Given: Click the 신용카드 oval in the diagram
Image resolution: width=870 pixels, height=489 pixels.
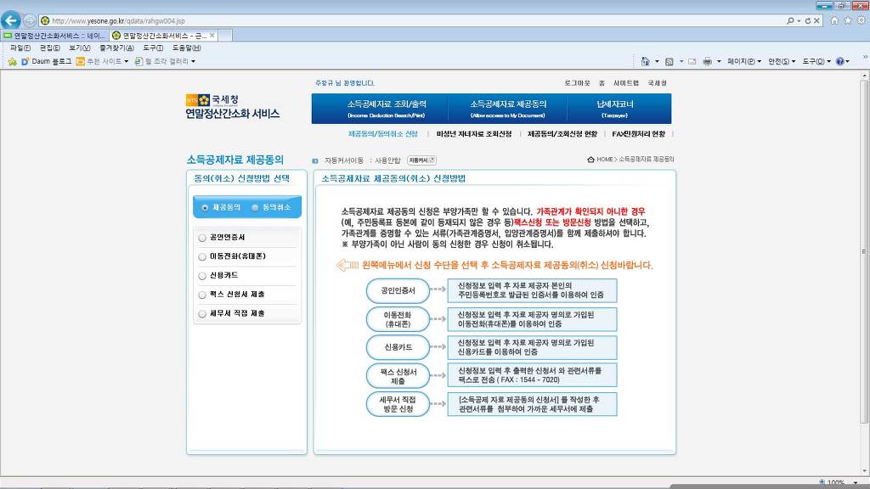Looking at the screenshot, I should click(398, 347).
